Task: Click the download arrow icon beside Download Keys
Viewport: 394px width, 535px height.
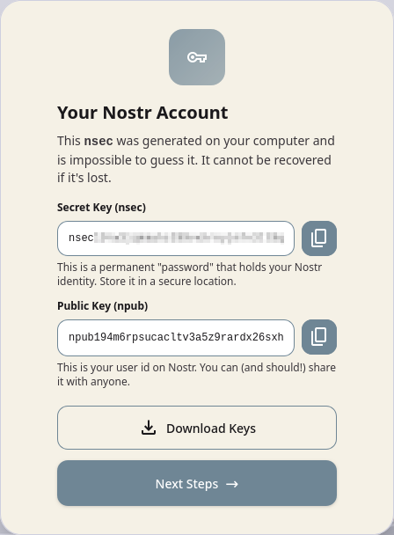Action: 149,428
